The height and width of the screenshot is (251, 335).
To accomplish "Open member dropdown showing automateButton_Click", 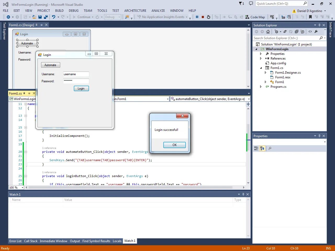I will (210, 99).
